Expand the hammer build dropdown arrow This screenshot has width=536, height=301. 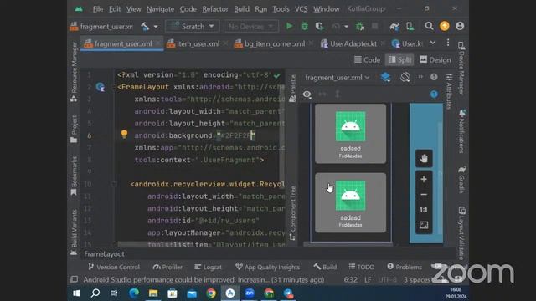[156, 26]
